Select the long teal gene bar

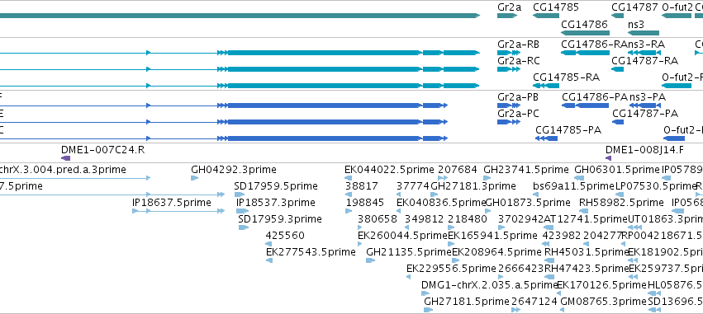click(240, 16)
